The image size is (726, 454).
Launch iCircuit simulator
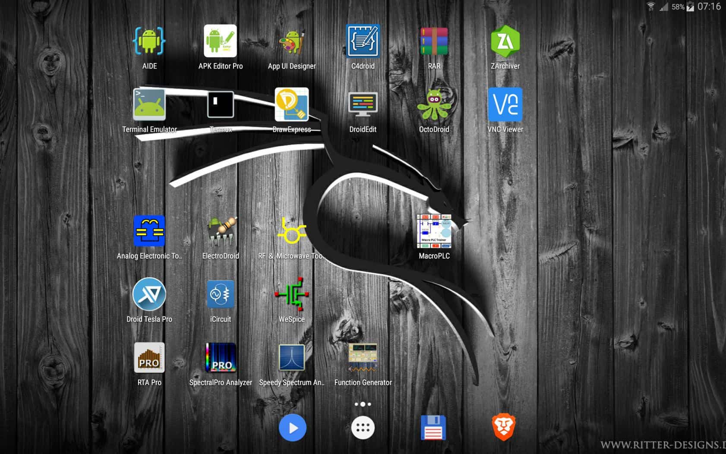(x=221, y=294)
